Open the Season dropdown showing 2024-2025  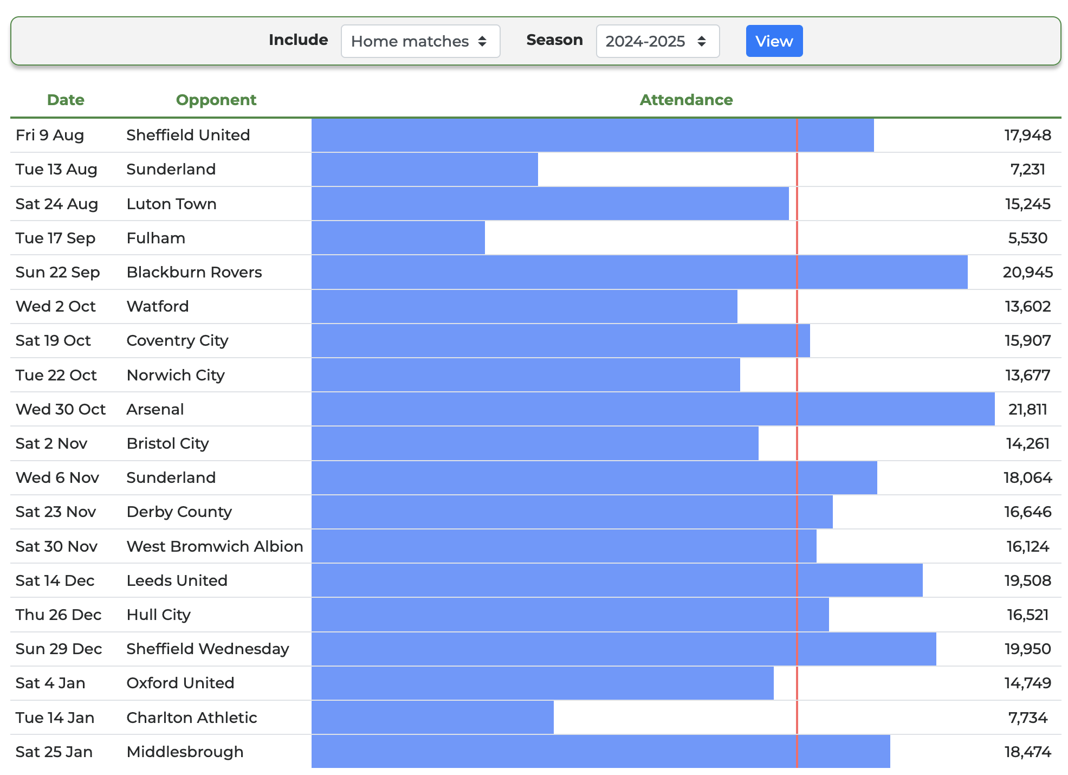tap(657, 41)
